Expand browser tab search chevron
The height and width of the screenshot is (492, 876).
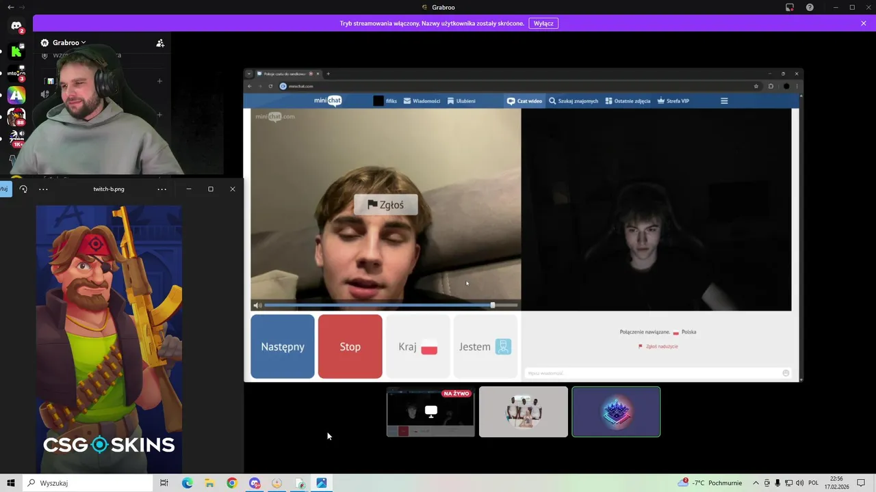click(x=249, y=74)
